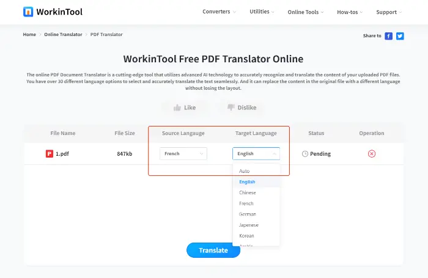Select German in target language list
428x278 pixels.
pyautogui.click(x=256, y=214)
